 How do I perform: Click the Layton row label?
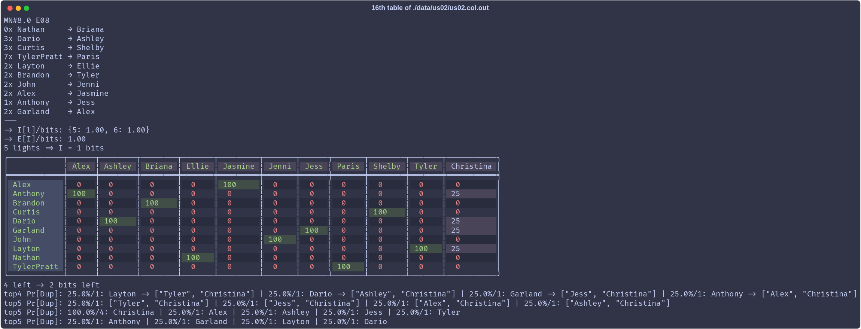pos(36,249)
